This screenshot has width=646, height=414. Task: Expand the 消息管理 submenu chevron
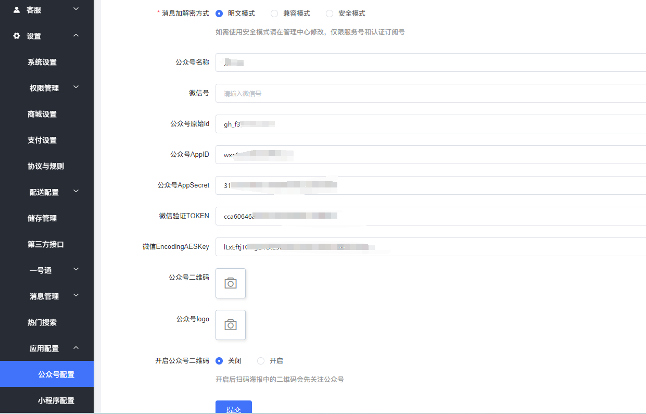(76, 295)
